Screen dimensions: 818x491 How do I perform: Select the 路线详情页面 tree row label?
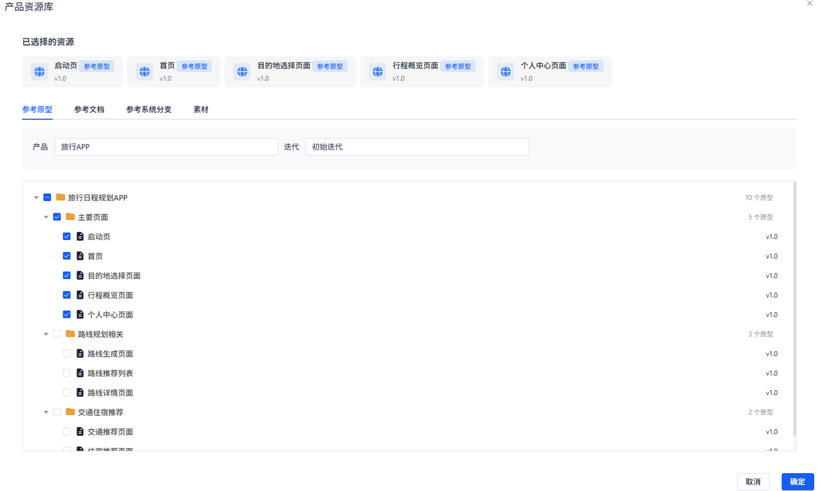point(111,393)
